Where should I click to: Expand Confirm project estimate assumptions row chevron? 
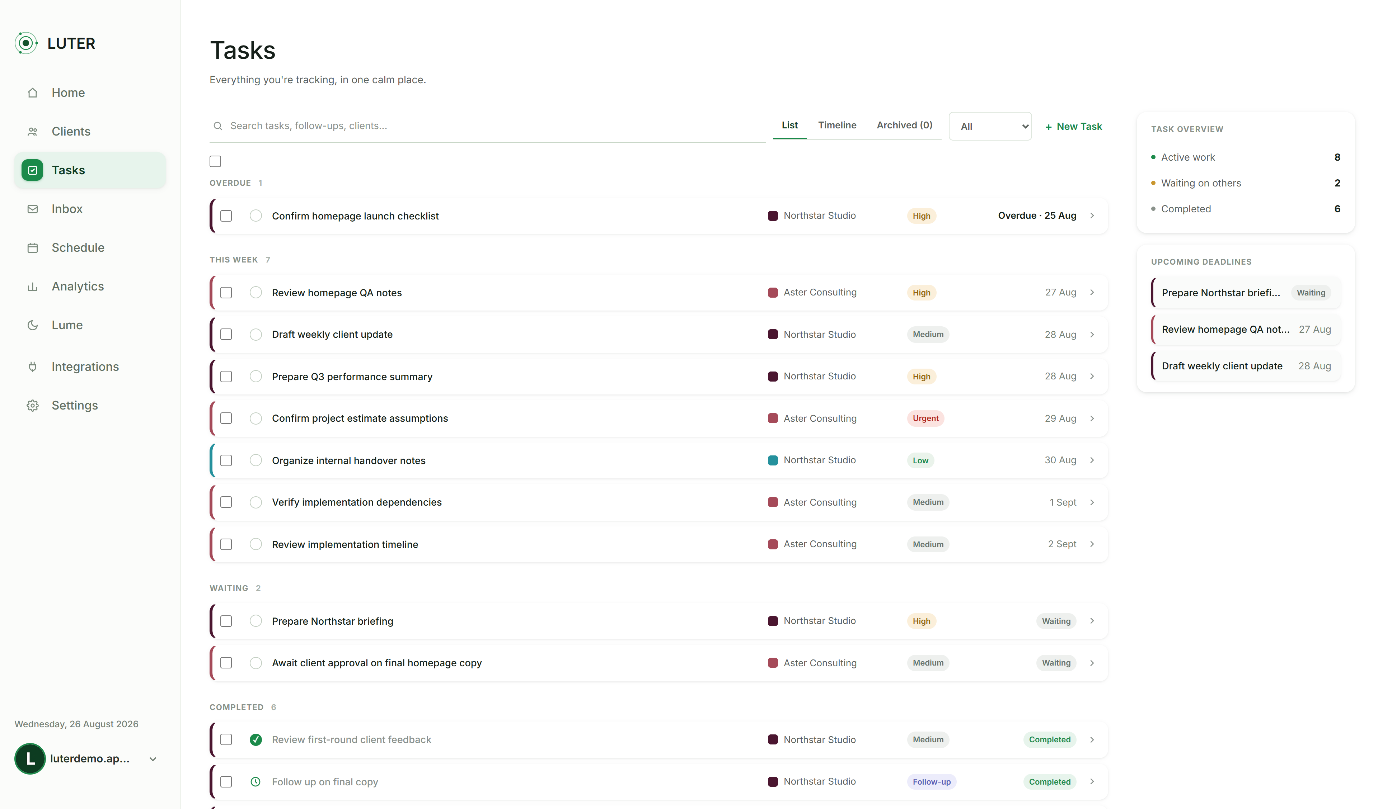click(1092, 419)
